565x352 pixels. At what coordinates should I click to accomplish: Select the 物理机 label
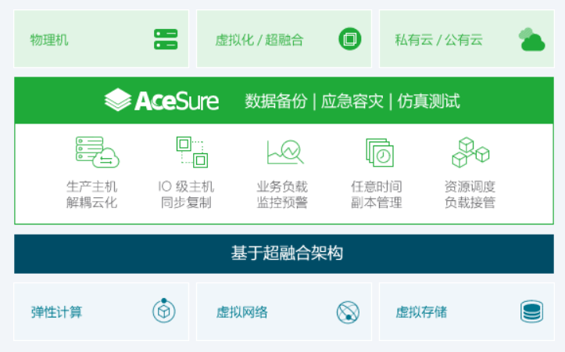coord(49,40)
